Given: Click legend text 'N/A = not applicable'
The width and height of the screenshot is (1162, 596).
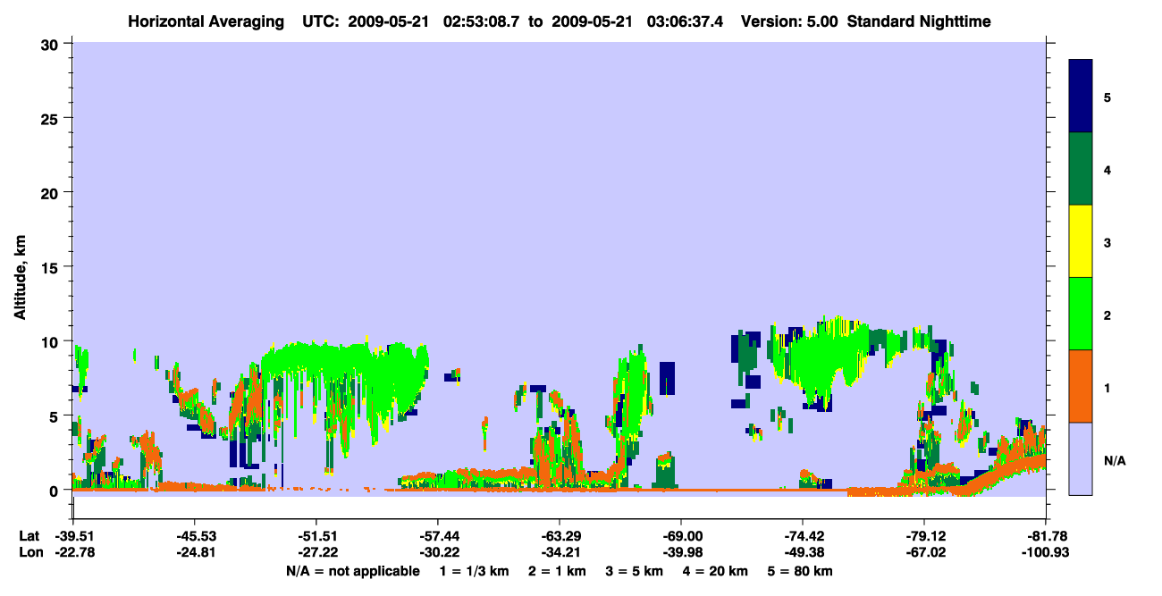Looking at the screenshot, I should [x=352, y=571].
